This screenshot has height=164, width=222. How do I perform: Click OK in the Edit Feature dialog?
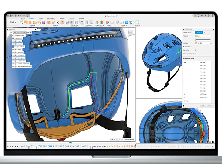pos(203,106)
